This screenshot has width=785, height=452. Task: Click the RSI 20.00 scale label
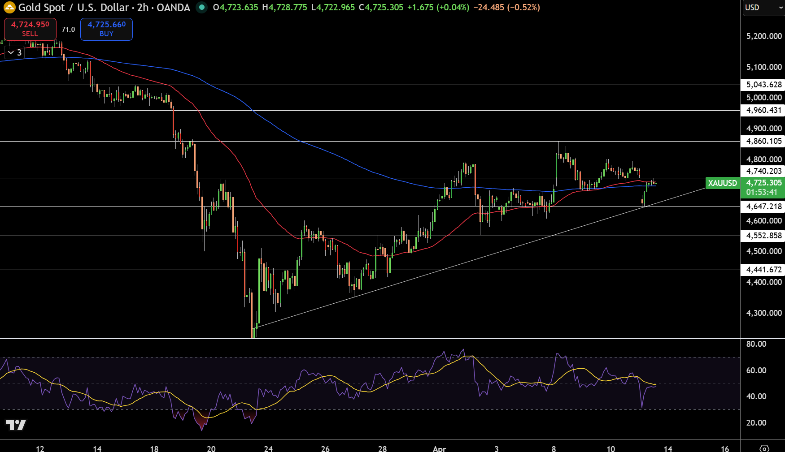(756, 423)
